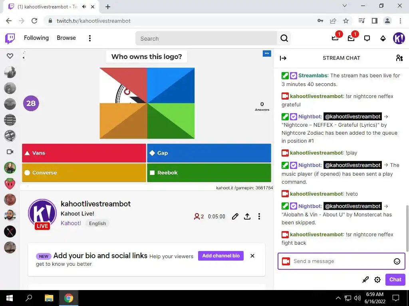Focus the Twitch search field

coord(206,39)
